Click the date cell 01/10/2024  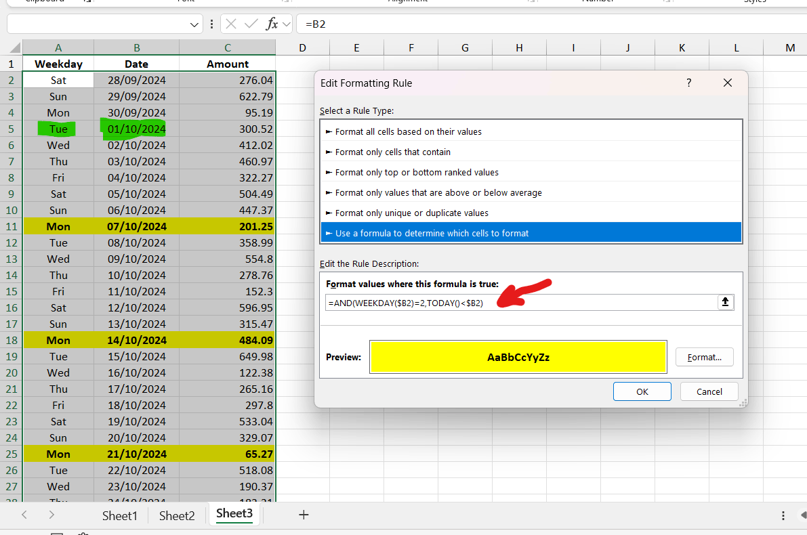tap(136, 129)
